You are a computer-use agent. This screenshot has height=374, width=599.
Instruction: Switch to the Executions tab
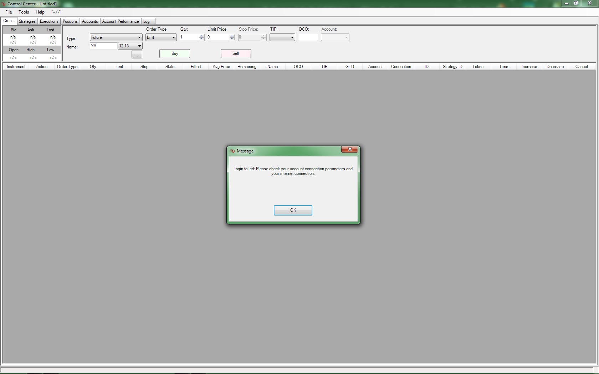tap(49, 21)
